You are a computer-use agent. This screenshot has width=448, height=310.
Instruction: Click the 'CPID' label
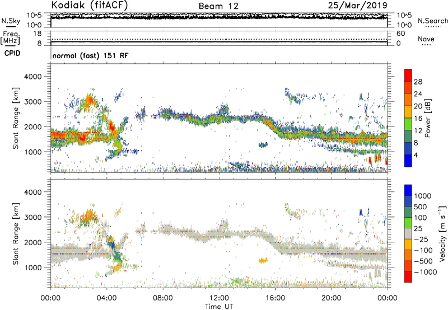(12, 53)
